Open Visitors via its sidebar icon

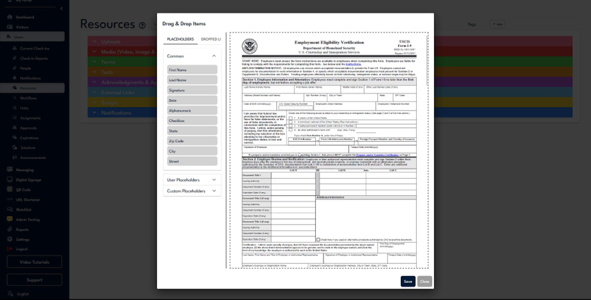[10, 27]
